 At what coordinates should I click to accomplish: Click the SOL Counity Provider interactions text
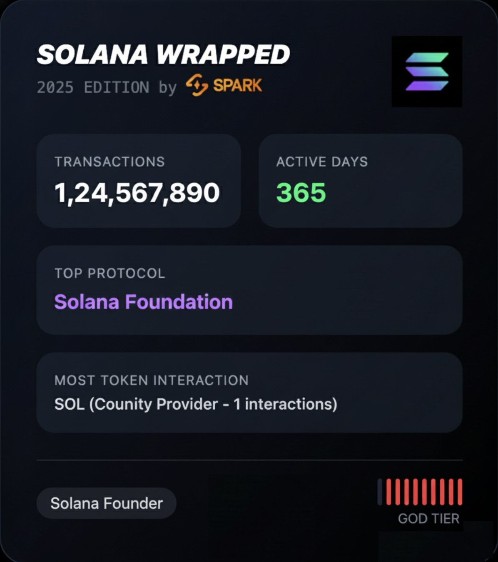pos(196,404)
